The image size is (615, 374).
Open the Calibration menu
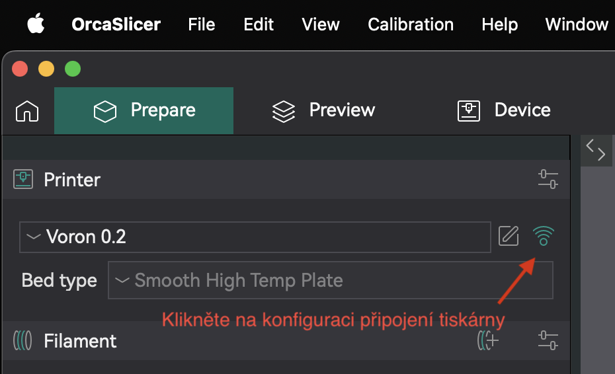pos(411,24)
